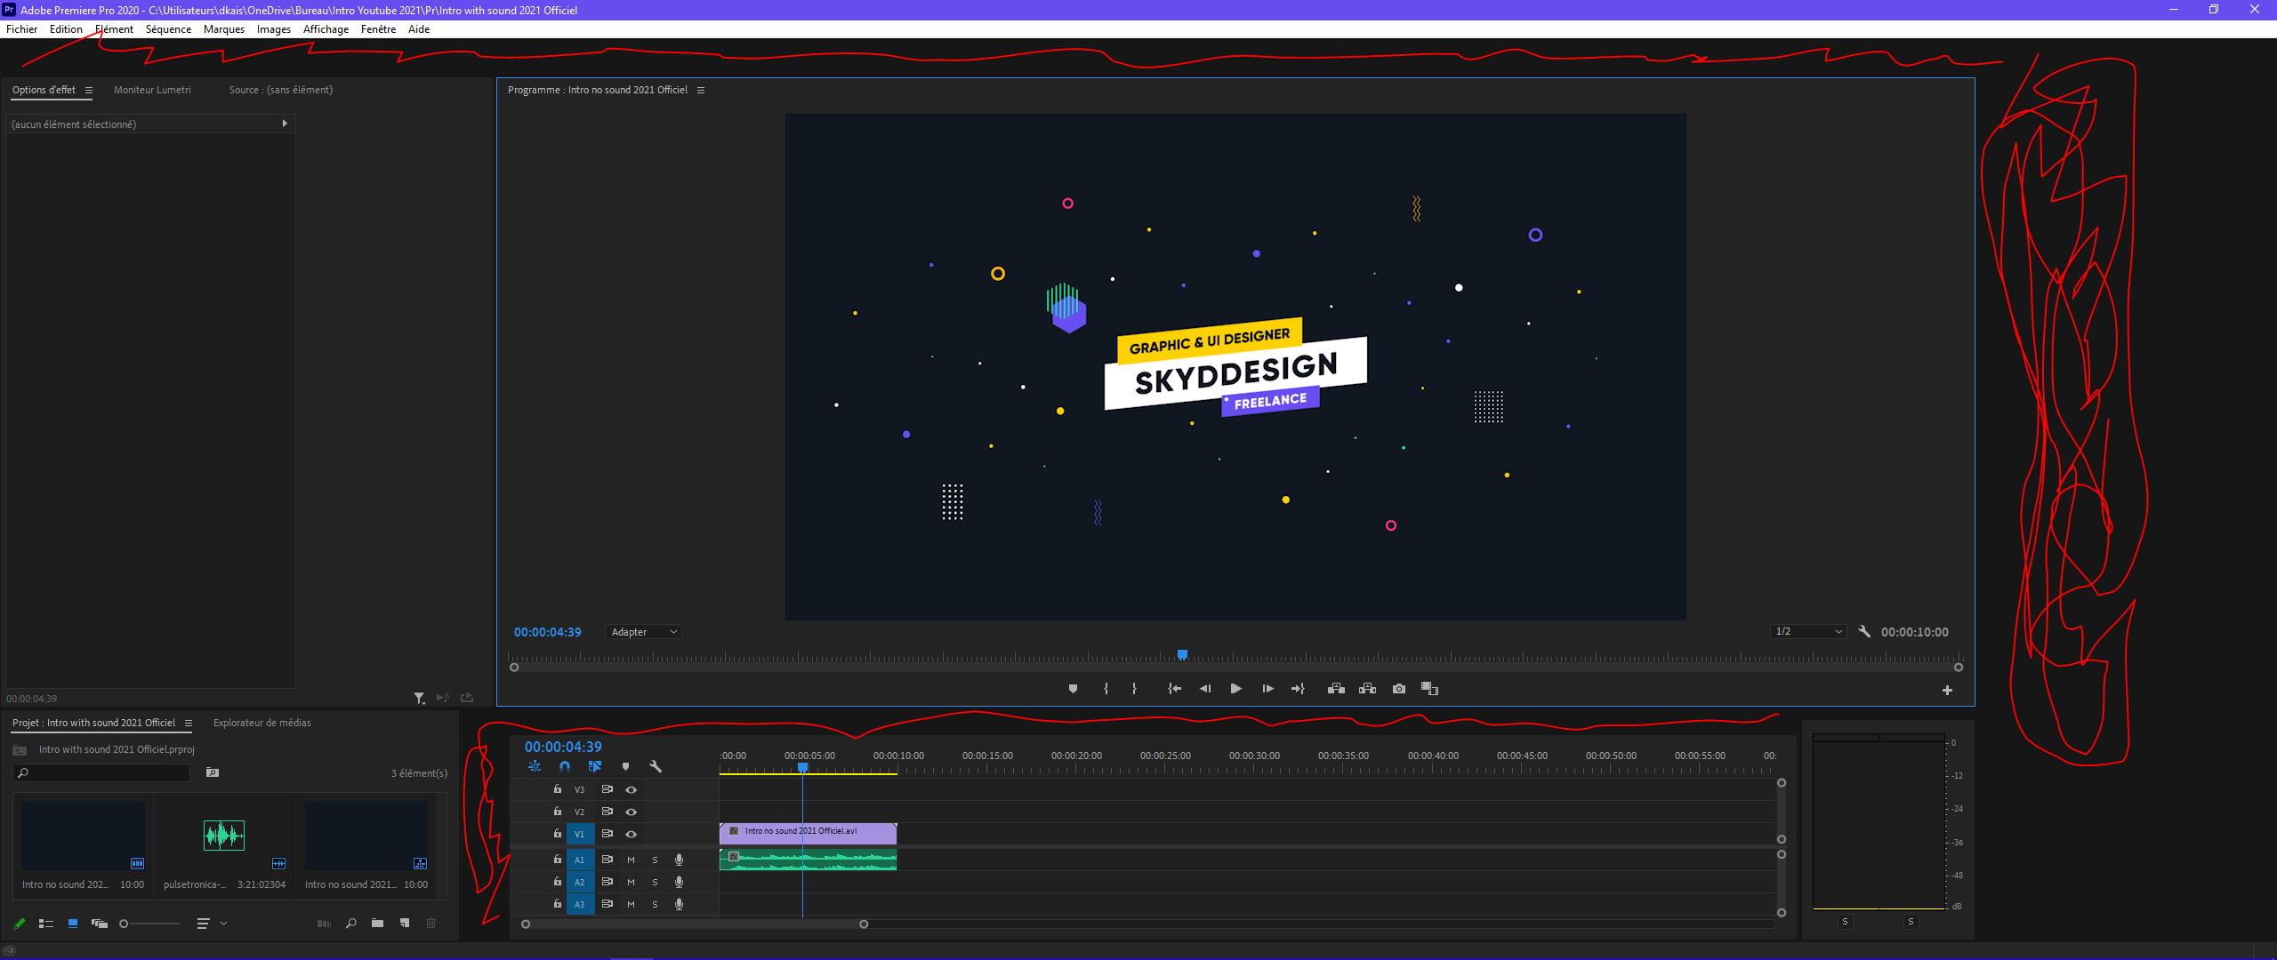Mute the A1 audio track
This screenshot has width=2277, height=960.
point(631,860)
